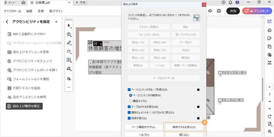Screen dimensions: 274x137
Task: Click the vertical document scrollbar
Action: (x=262, y=90)
